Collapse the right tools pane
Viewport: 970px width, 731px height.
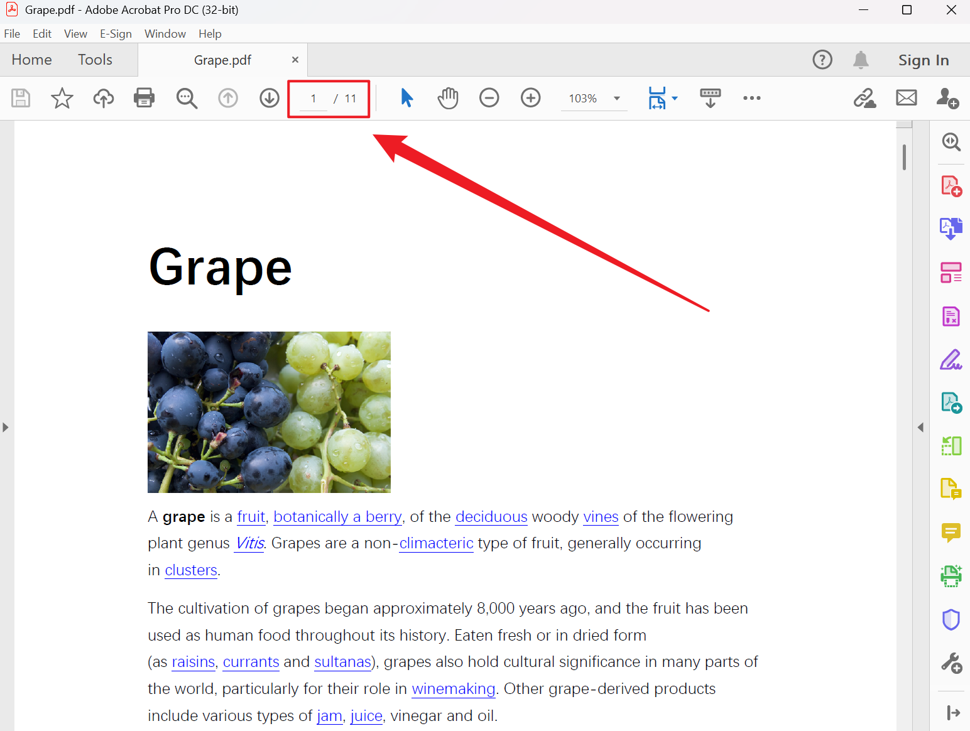[x=920, y=427]
